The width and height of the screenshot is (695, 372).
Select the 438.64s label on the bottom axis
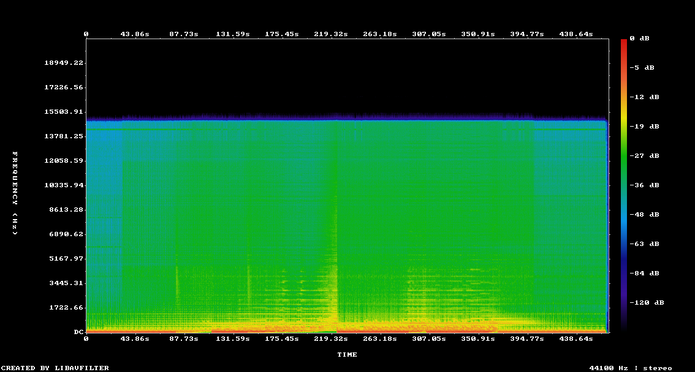click(x=575, y=338)
